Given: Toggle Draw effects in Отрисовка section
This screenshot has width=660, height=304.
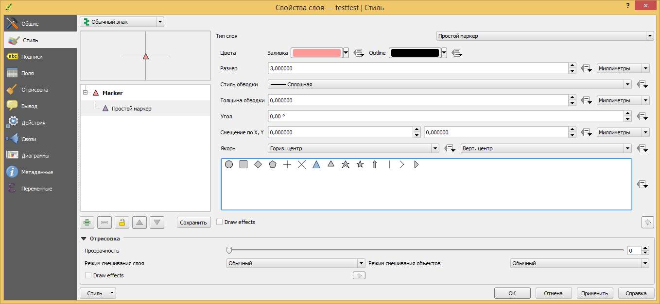Looking at the screenshot, I should (88, 275).
